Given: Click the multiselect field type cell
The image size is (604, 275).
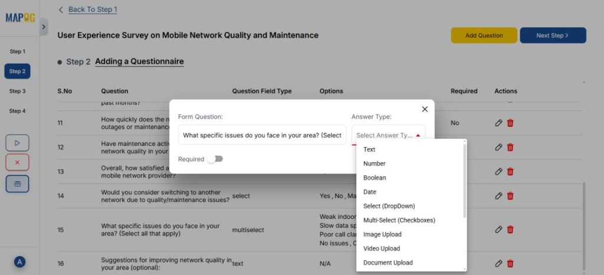Looking at the screenshot, I should [x=248, y=230].
